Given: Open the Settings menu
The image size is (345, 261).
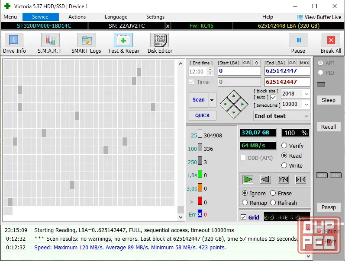Looking at the screenshot, I should (155, 17).
